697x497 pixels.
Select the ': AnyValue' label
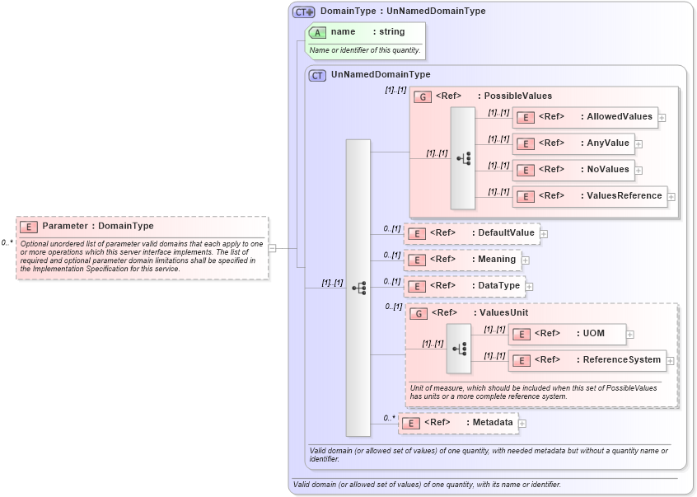click(x=605, y=143)
